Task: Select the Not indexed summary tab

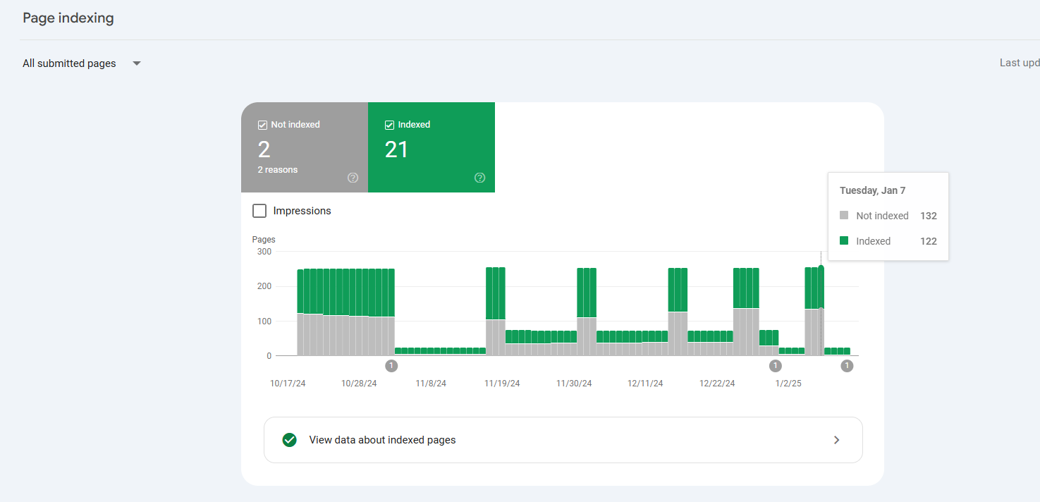Action: [305, 147]
